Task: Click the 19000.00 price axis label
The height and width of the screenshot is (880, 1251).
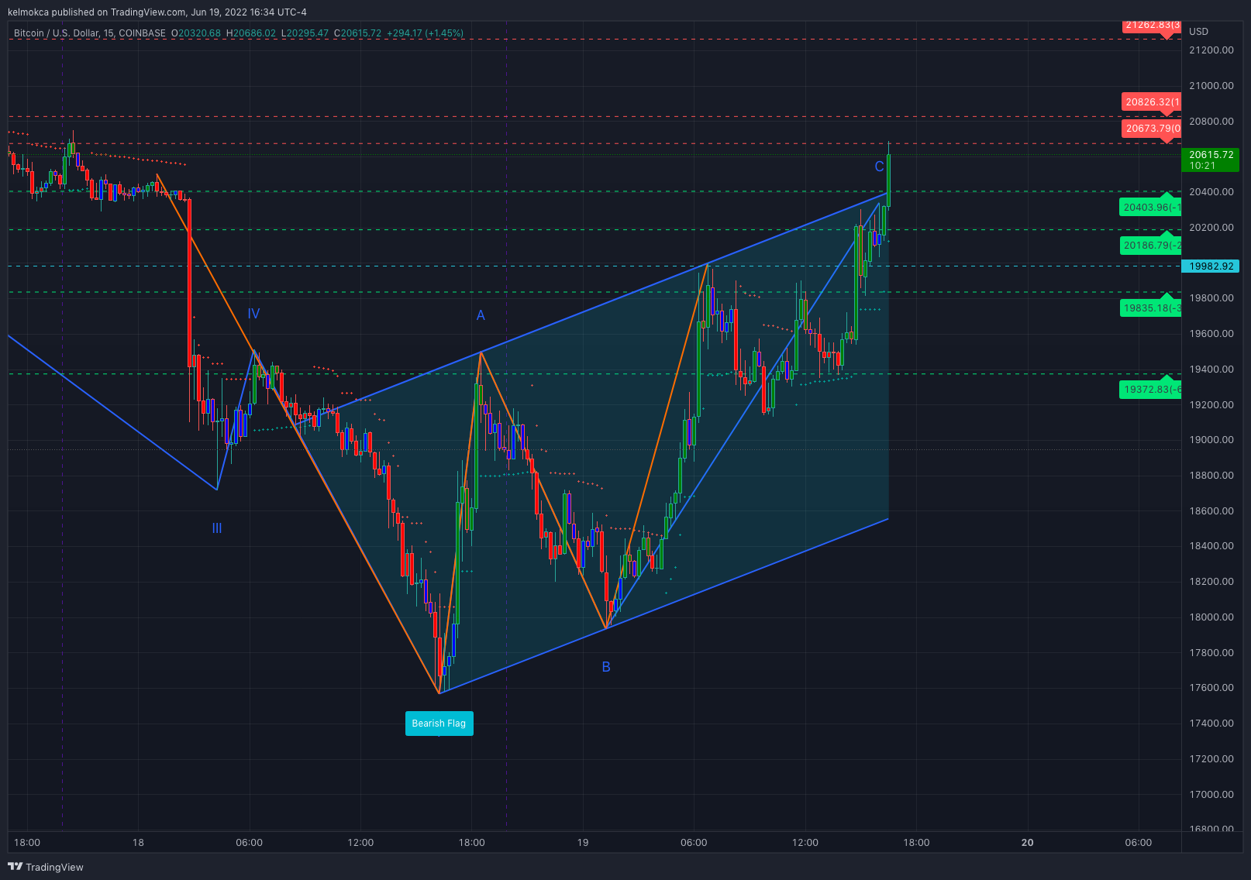Action: 1211,440
